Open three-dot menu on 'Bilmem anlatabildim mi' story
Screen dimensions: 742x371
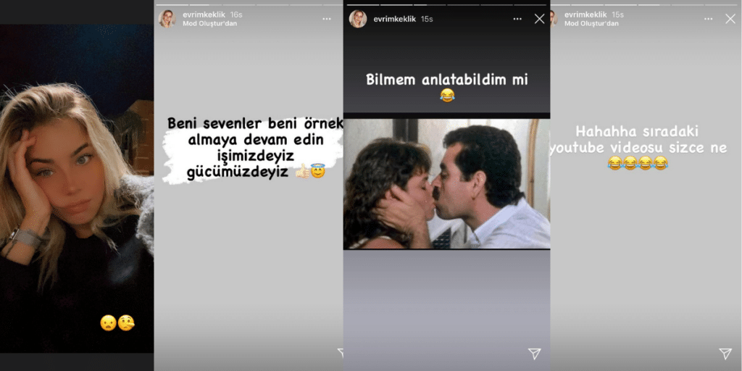(517, 19)
